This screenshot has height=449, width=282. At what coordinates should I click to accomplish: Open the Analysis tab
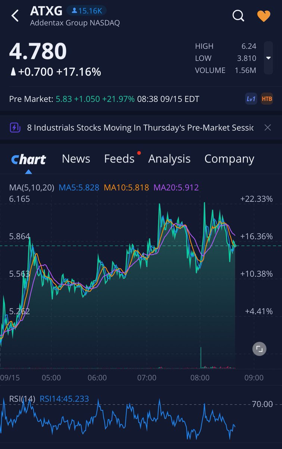pyautogui.click(x=169, y=159)
